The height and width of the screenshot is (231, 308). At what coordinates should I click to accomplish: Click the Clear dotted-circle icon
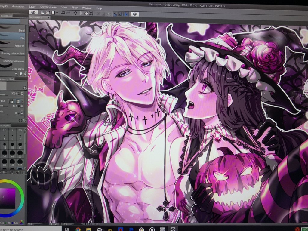pos(75,13)
